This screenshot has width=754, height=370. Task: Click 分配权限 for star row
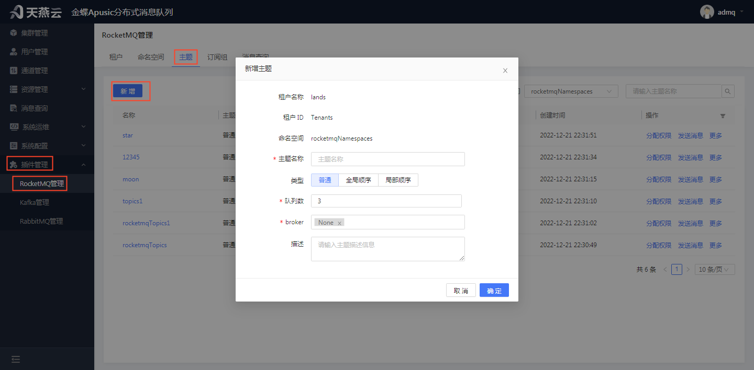[659, 135]
